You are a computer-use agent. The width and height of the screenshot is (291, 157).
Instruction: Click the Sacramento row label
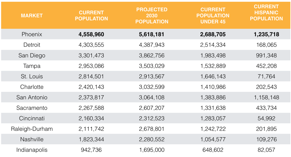click(x=32, y=108)
